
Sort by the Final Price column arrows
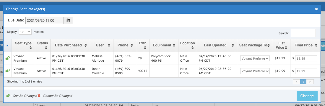click(x=316, y=45)
